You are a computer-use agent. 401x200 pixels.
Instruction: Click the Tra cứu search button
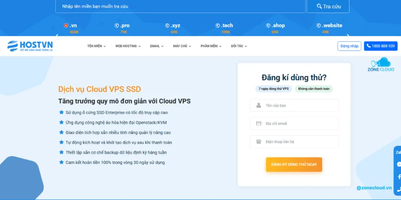pyautogui.click(x=328, y=6)
